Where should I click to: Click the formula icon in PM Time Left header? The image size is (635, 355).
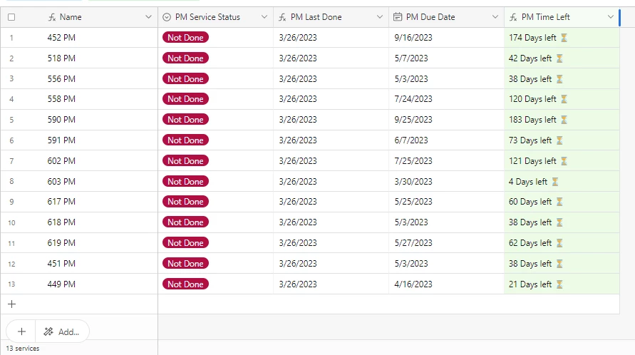coord(513,17)
